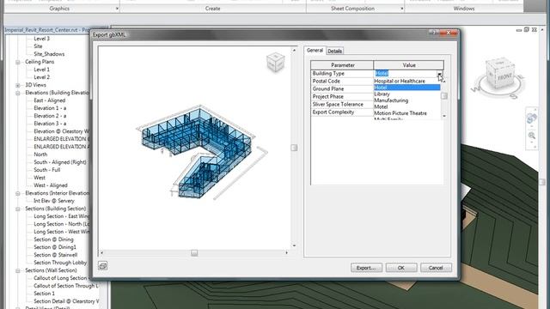The height and width of the screenshot is (309, 550).
Task: Open the Create ribbon panel label
Action: click(212, 9)
